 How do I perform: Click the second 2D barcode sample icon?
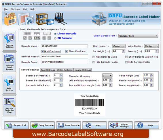tap(30, 38)
